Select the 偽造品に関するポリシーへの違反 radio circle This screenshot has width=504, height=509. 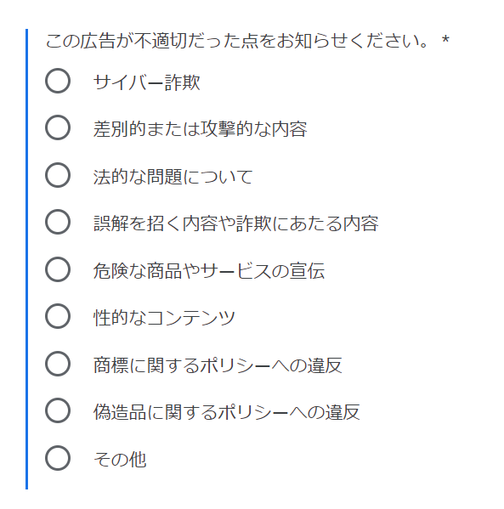[x=58, y=410]
